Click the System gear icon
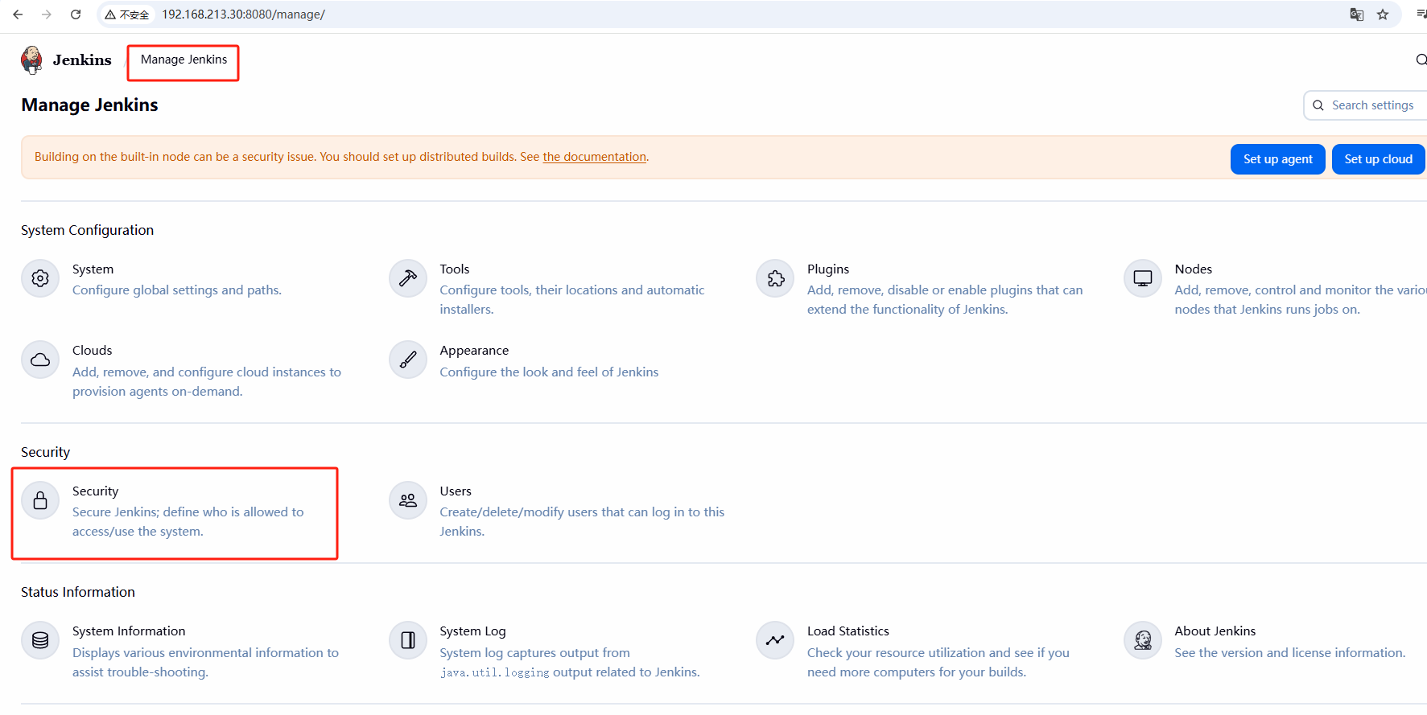The height and width of the screenshot is (715, 1427). [x=40, y=278]
